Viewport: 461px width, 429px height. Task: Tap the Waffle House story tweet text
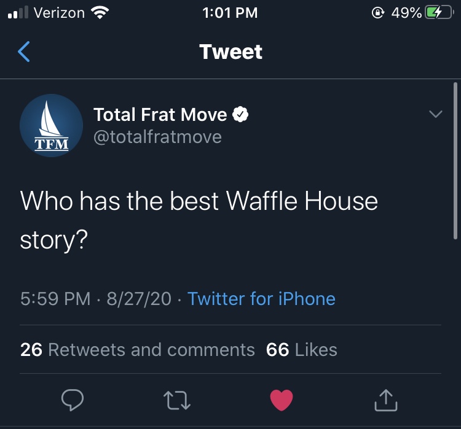click(199, 220)
